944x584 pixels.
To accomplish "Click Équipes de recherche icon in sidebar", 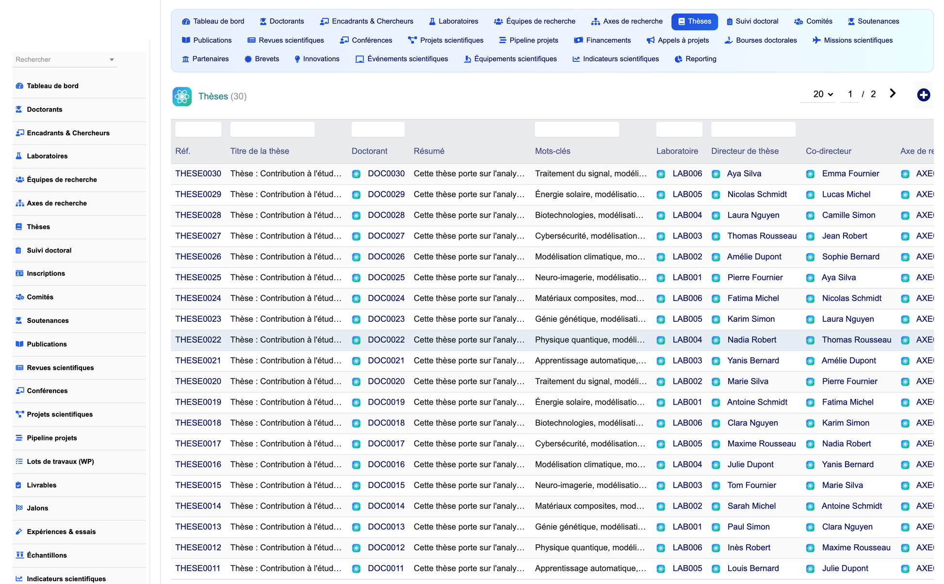I will (x=19, y=179).
